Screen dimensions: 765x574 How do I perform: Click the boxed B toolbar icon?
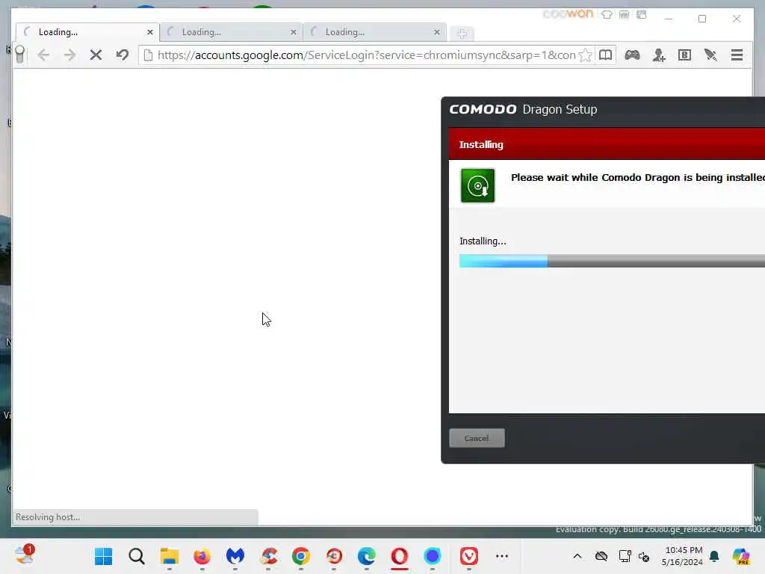[684, 55]
